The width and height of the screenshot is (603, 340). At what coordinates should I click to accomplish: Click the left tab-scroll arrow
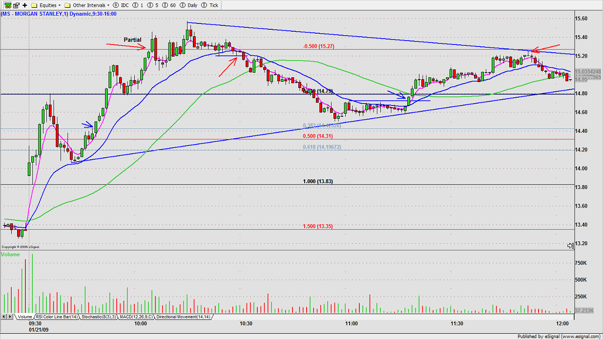[4, 317]
